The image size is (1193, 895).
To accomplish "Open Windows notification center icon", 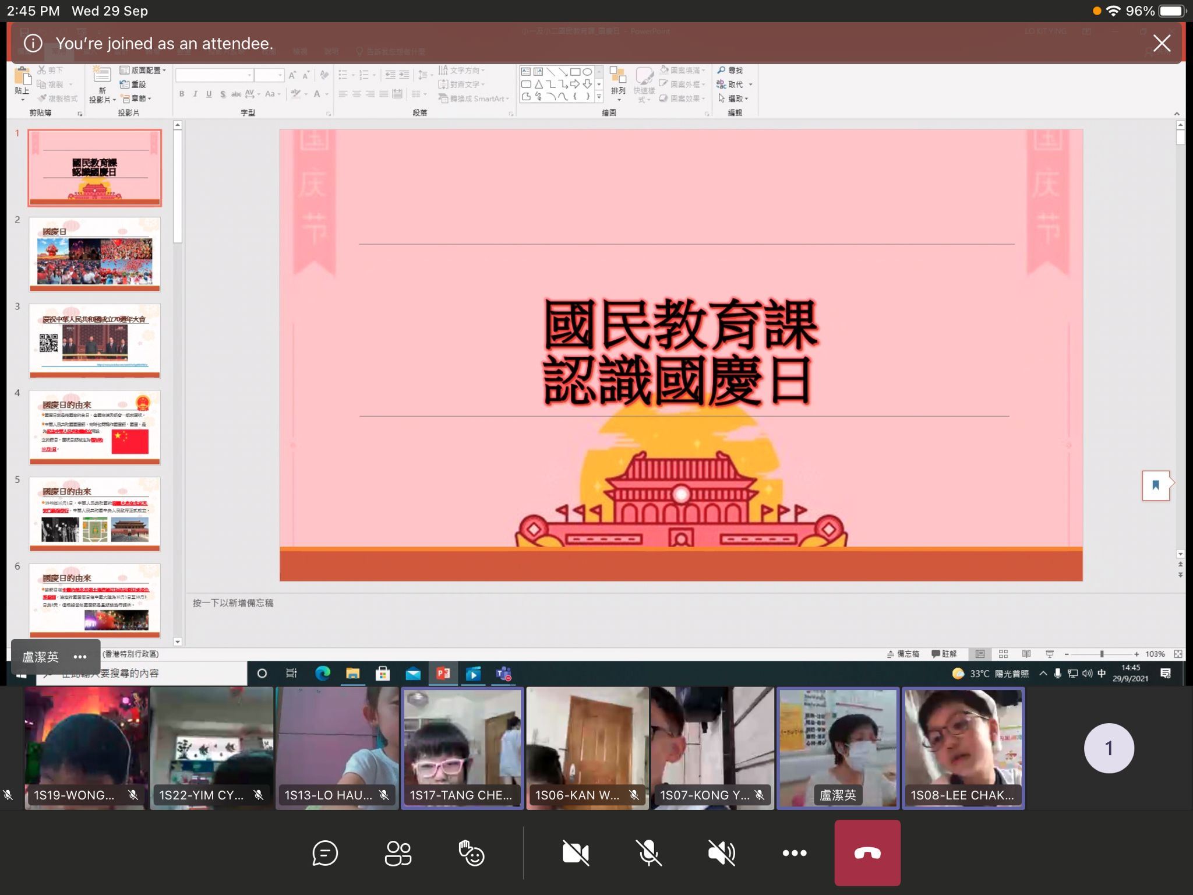I will 1166,674.
